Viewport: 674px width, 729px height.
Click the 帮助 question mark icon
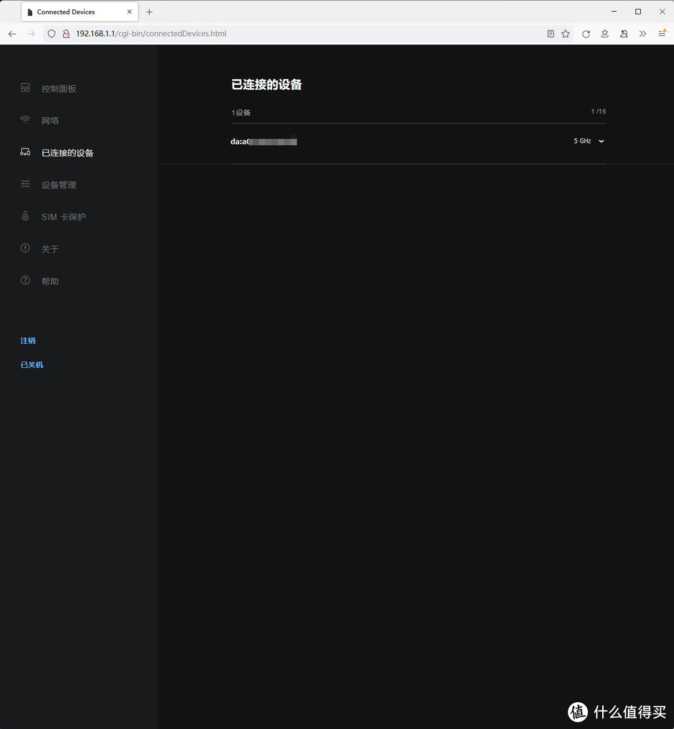tap(25, 281)
